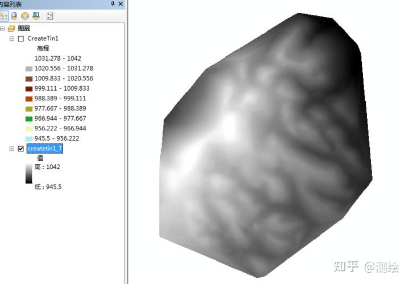This screenshot has height=284, width=409.
Task: Click dark red swatch for 999.111 - 1009.833
Action: (29, 89)
